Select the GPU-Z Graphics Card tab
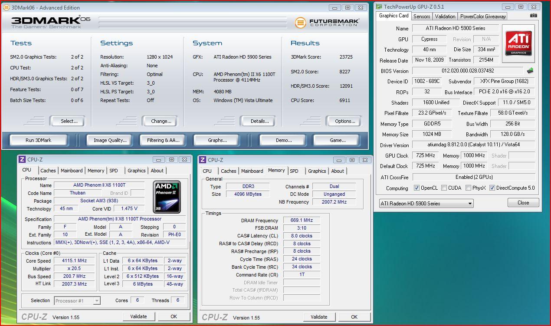551x326 pixels. [394, 16]
